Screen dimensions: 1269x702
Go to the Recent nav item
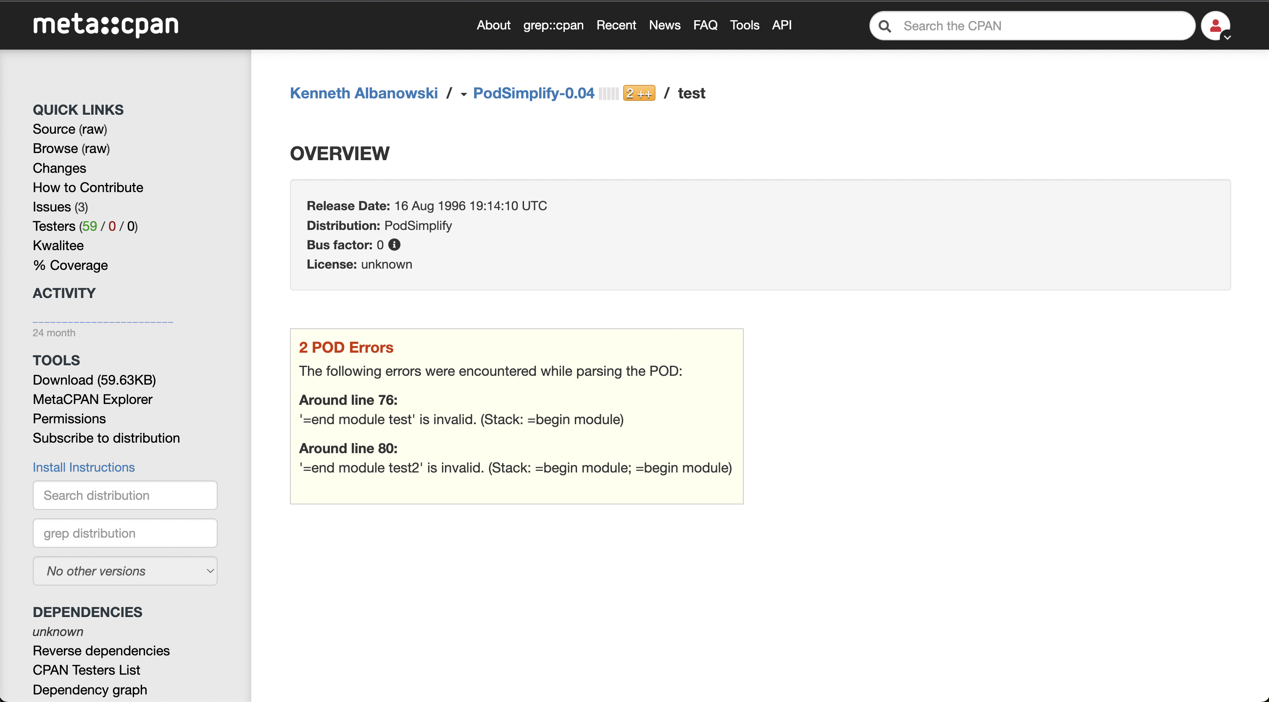click(x=616, y=25)
